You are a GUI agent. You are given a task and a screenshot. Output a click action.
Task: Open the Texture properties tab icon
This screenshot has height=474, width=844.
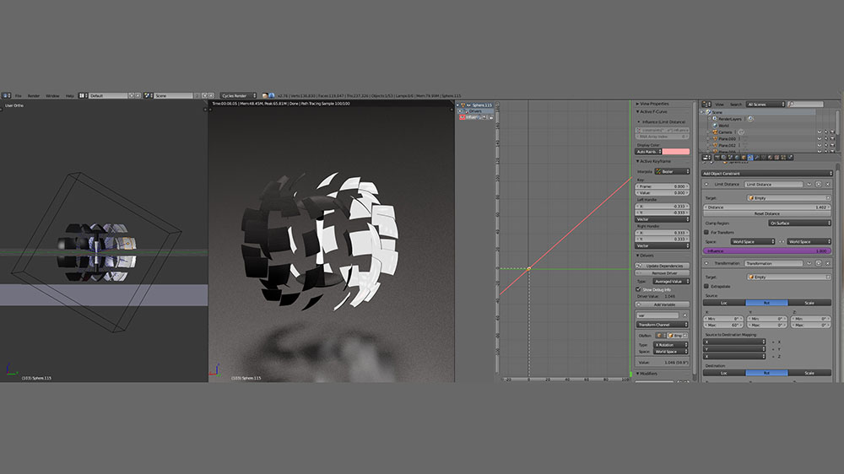(x=776, y=157)
